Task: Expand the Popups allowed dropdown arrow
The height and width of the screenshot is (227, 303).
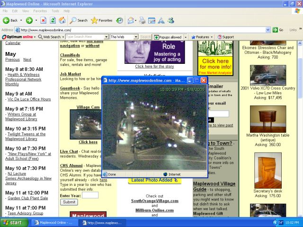Action: point(186,37)
